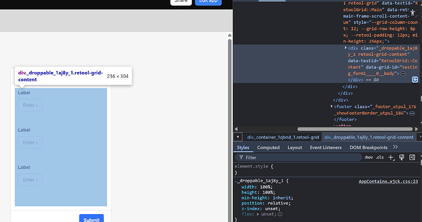Show more DevTools sidebar tabs chevron
The width and height of the screenshot is (422, 222).
coord(395,147)
